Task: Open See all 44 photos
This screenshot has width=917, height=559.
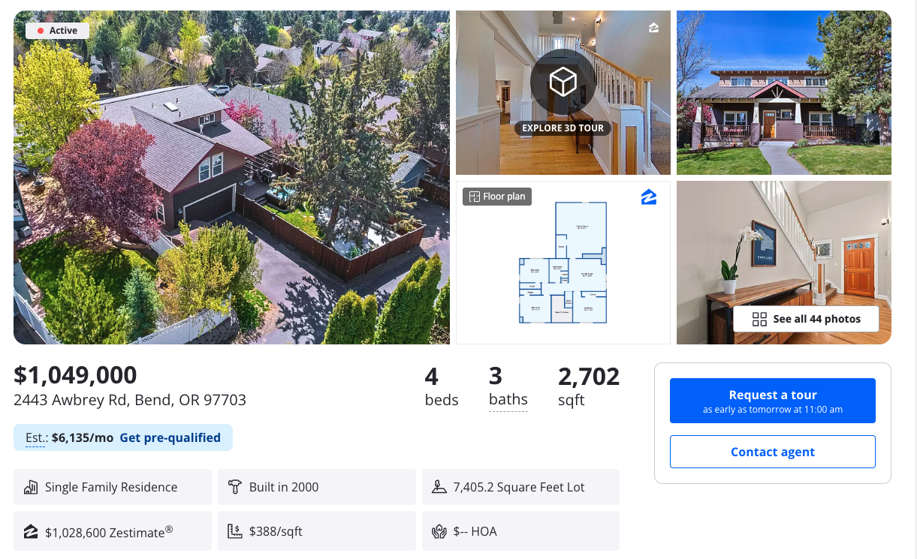Action: (x=806, y=319)
